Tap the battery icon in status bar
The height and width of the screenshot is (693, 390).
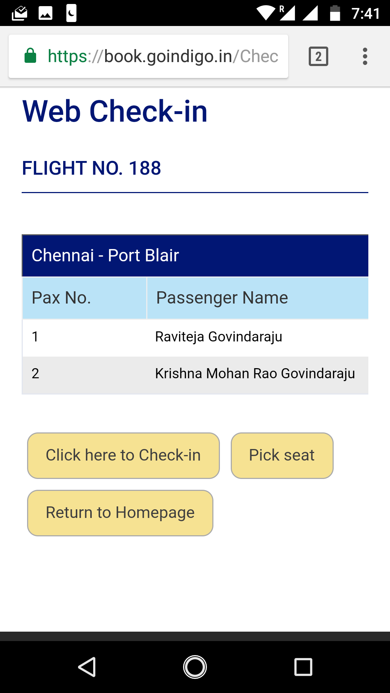pos(335,14)
